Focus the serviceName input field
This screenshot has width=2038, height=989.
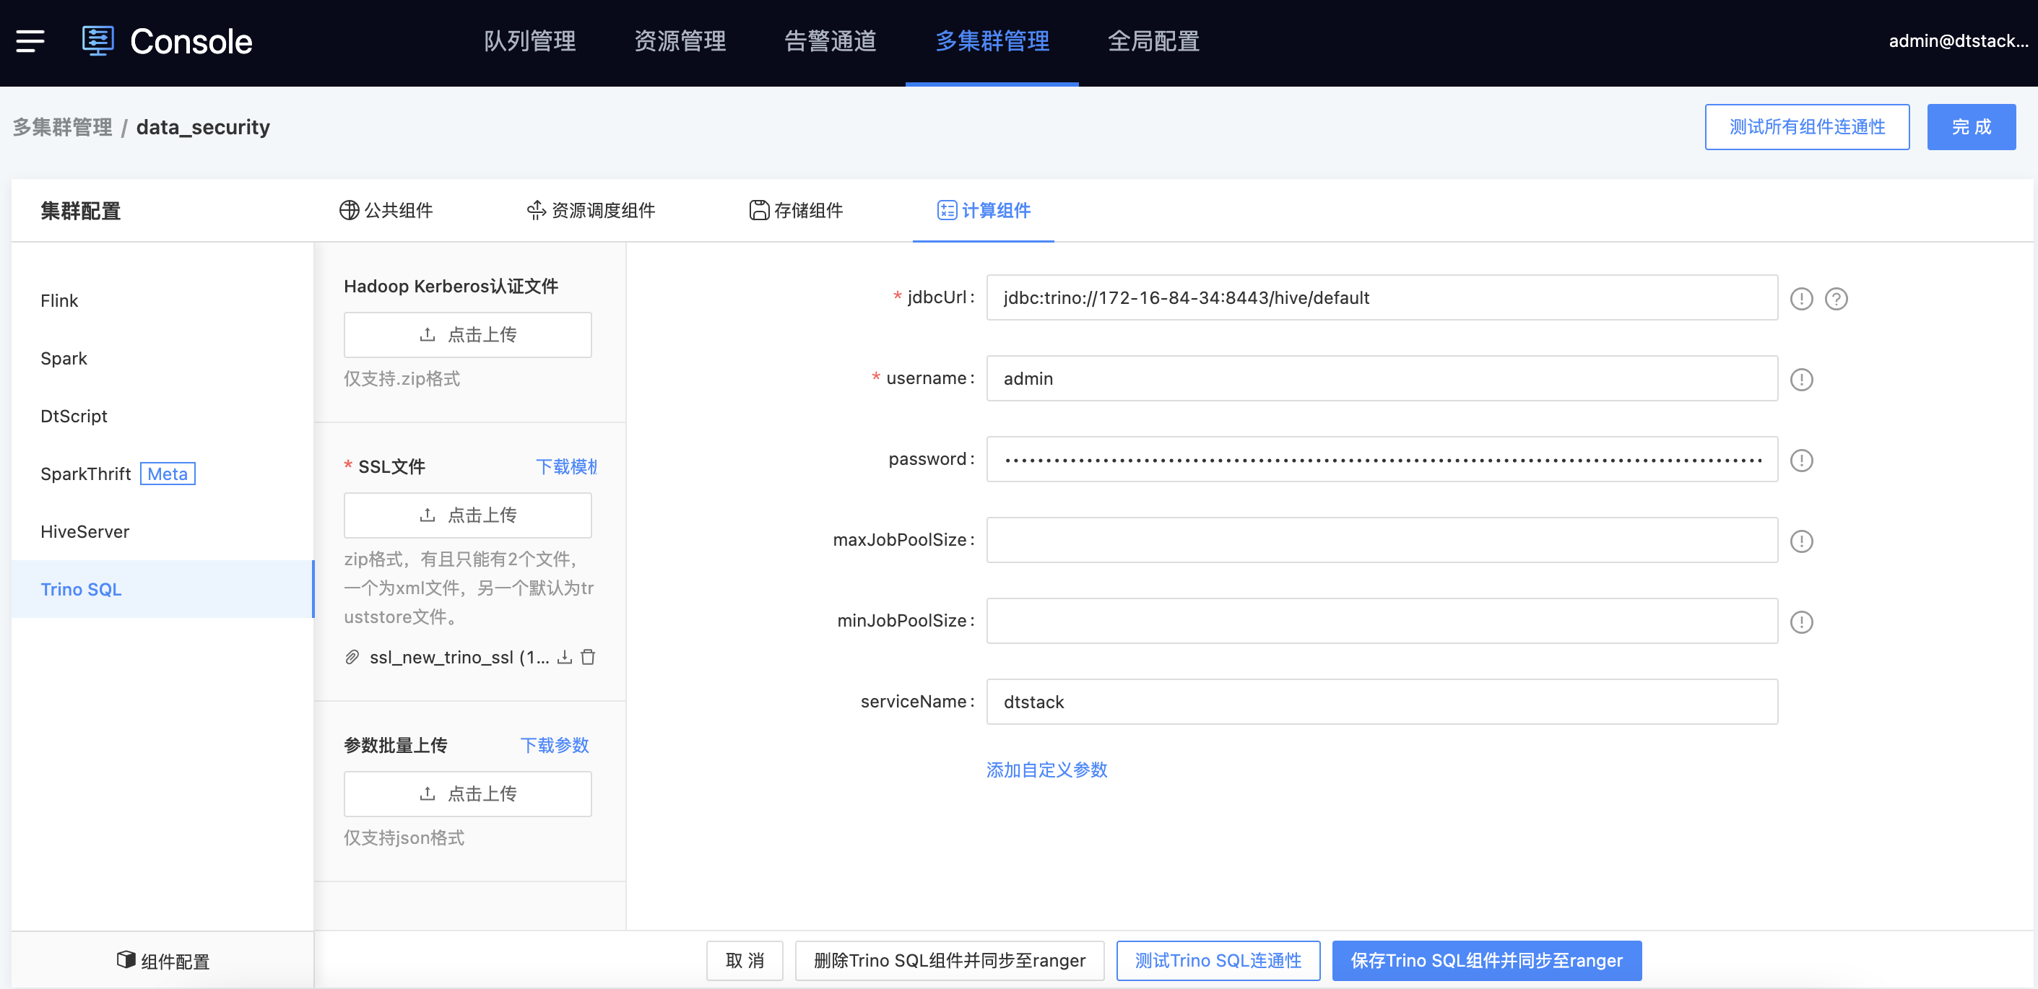1382,701
